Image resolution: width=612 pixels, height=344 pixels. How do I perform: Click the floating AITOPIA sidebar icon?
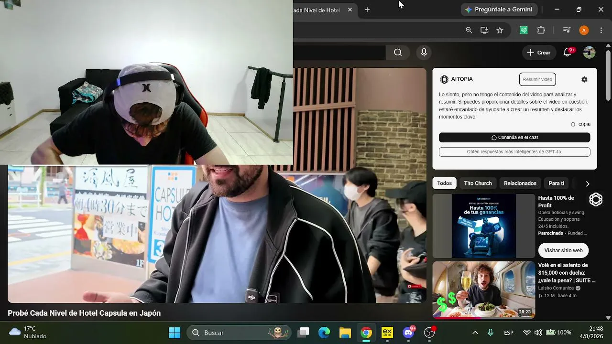[596, 199]
